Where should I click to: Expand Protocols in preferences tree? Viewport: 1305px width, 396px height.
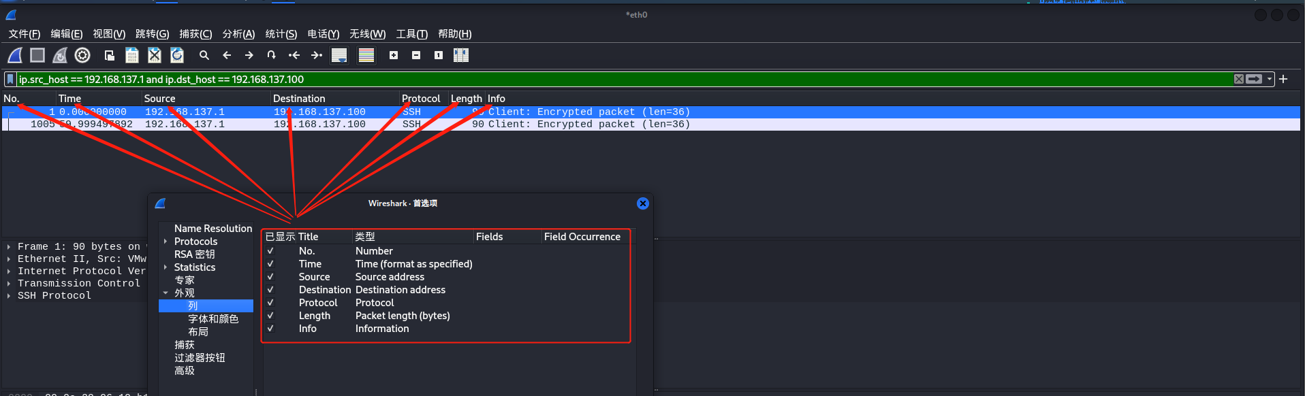coord(166,242)
